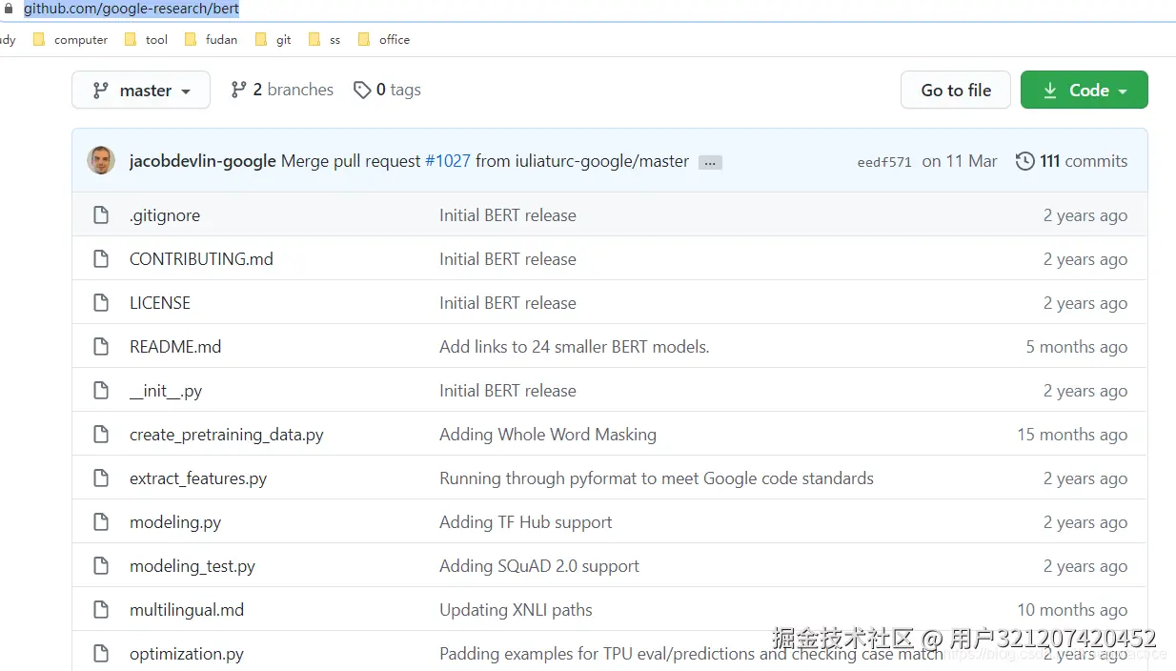The image size is (1176, 671).
Task: Click the file icon next to README.md
Action: pyautogui.click(x=101, y=347)
